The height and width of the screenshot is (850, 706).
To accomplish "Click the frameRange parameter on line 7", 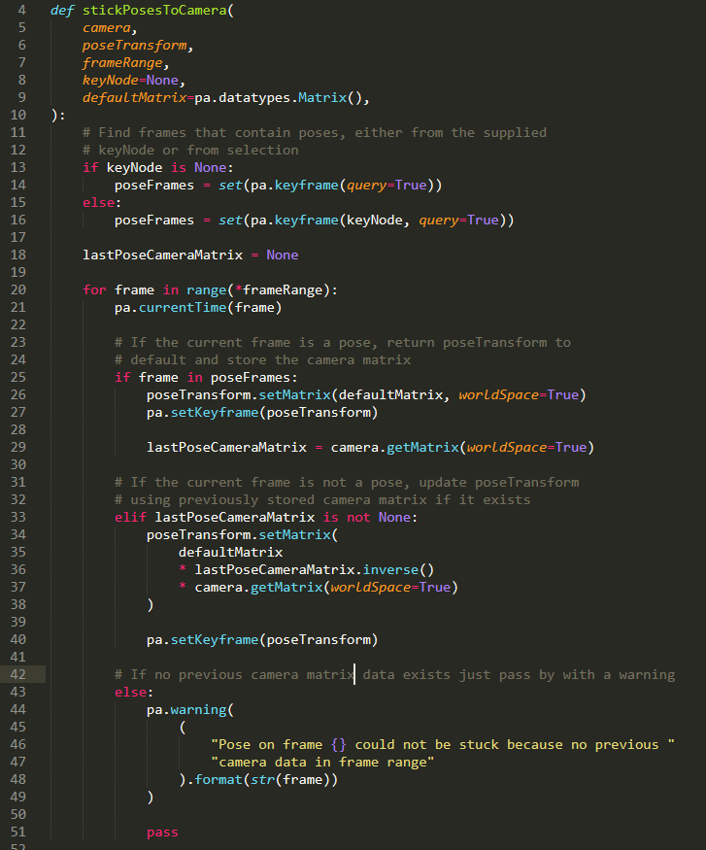I will 122,63.
